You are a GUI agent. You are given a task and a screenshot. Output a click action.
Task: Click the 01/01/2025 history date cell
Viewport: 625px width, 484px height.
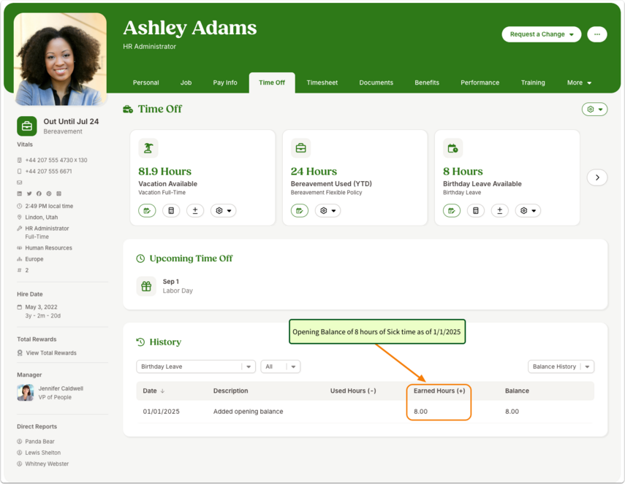(x=161, y=412)
